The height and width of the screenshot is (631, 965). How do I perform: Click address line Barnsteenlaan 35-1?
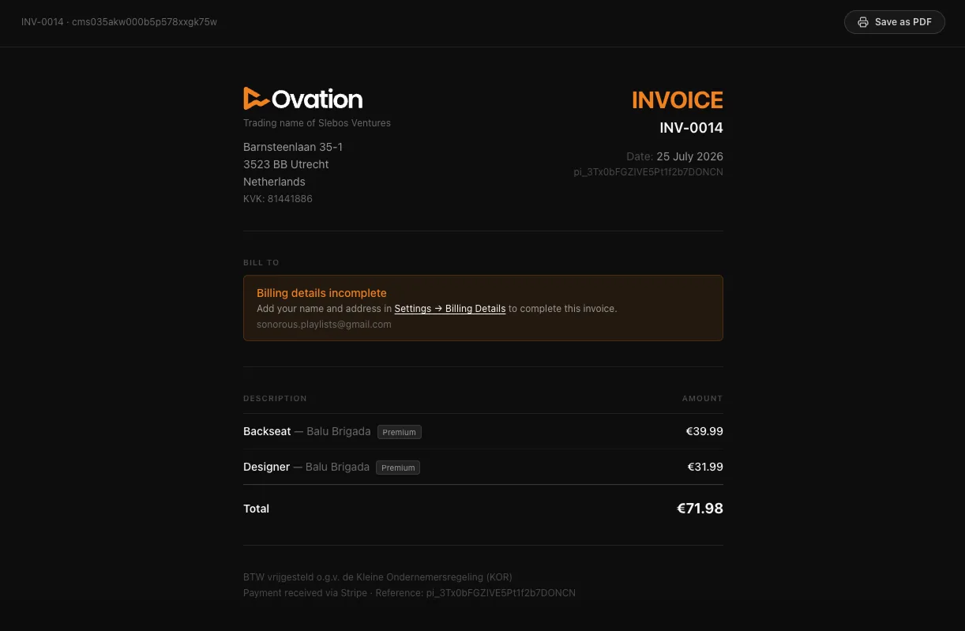pyautogui.click(x=293, y=147)
